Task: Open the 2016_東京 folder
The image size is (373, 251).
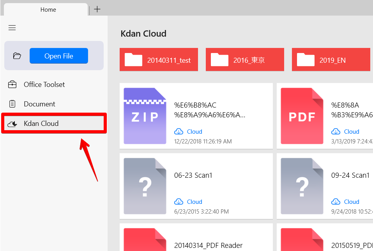Action: (x=245, y=60)
